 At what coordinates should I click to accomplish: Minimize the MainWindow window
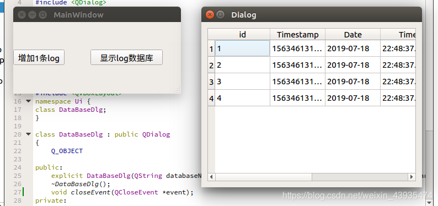click(33, 14)
